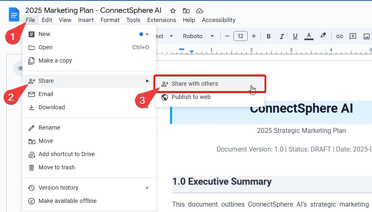The image size is (372, 212).
Task: Open the File menu
Action: 30,20
